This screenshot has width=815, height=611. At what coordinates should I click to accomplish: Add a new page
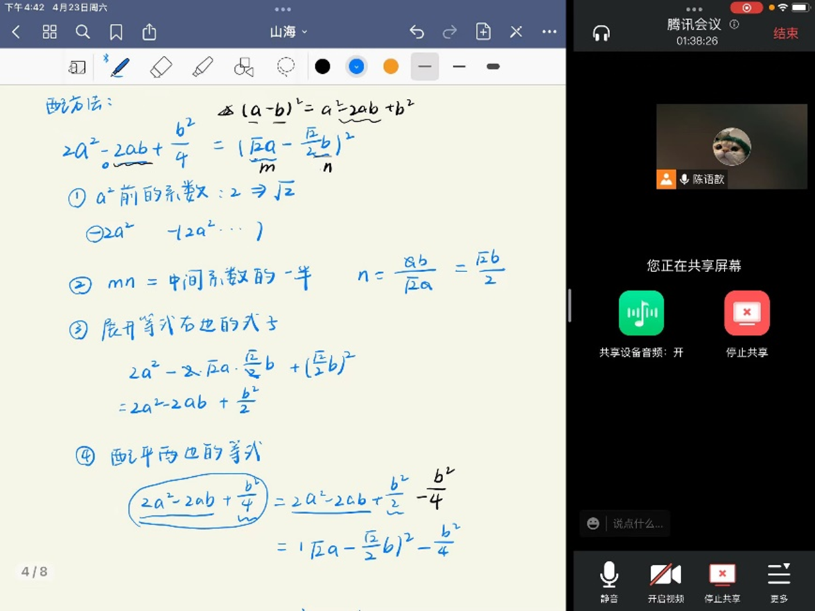[483, 32]
